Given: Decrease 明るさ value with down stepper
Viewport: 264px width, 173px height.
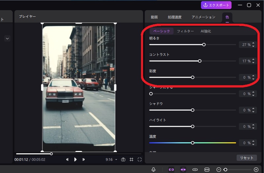Looking at the screenshot, I should click(x=253, y=46).
